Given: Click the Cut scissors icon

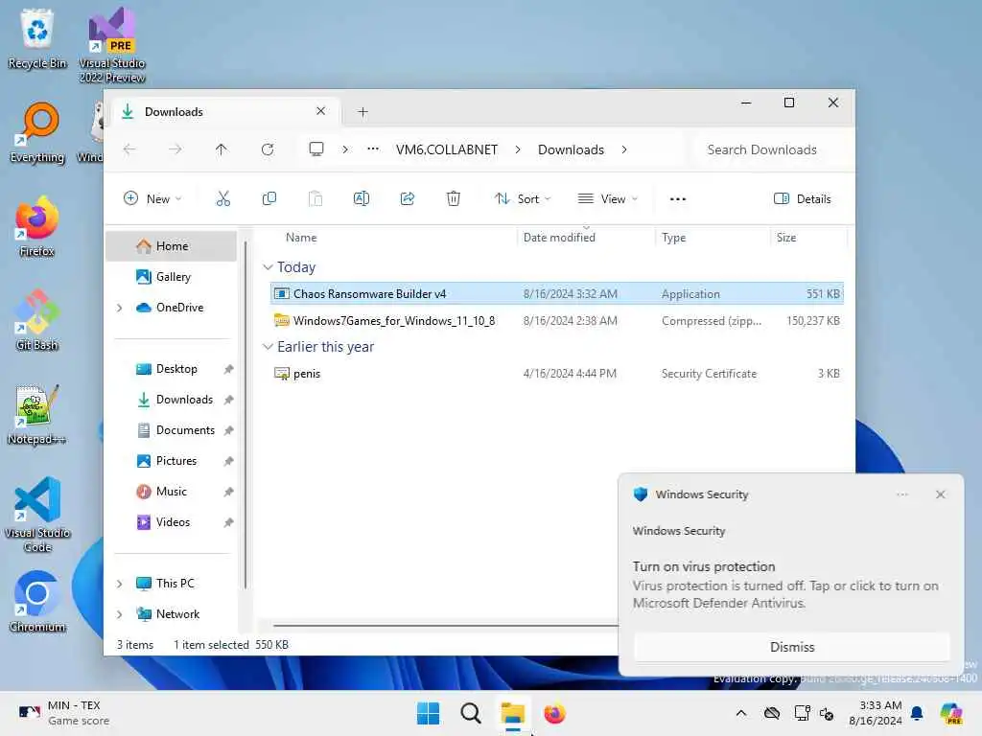Looking at the screenshot, I should coord(222,199).
